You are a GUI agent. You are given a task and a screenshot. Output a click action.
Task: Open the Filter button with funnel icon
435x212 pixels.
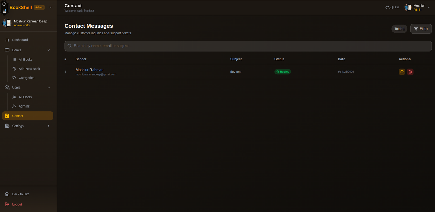point(421,29)
